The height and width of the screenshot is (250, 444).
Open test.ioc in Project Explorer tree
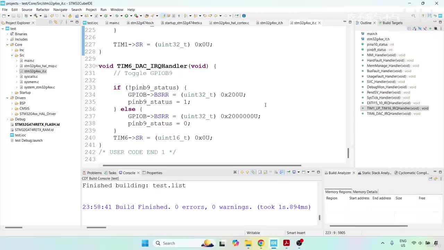20,135
